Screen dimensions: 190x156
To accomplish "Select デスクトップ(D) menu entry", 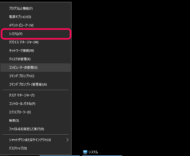I will pyautogui.click(x=36, y=148).
